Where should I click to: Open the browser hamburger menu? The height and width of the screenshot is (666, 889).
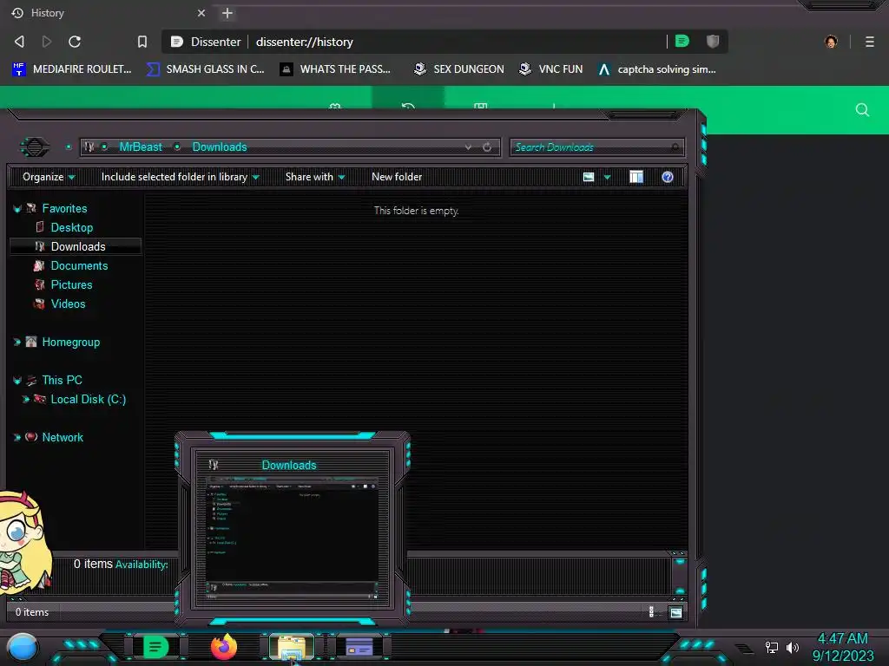[870, 42]
